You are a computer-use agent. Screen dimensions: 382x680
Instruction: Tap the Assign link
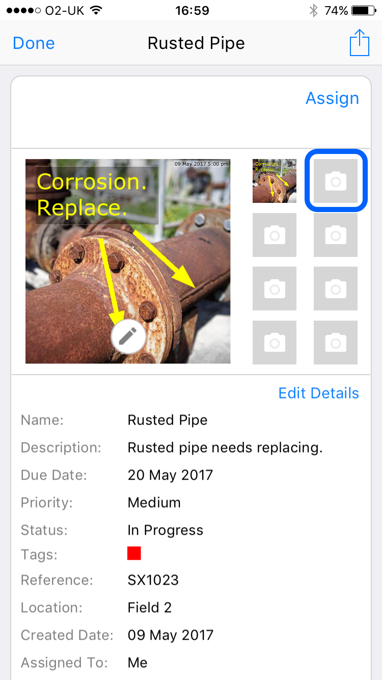332,98
